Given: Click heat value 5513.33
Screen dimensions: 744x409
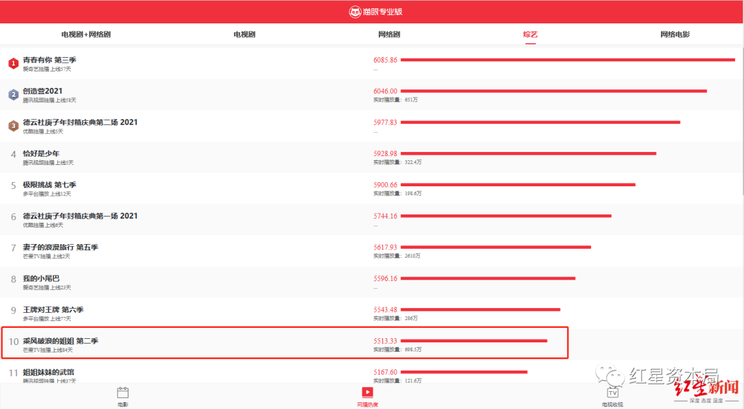Looking at the screenshot, I should click(x=385, y=341).
